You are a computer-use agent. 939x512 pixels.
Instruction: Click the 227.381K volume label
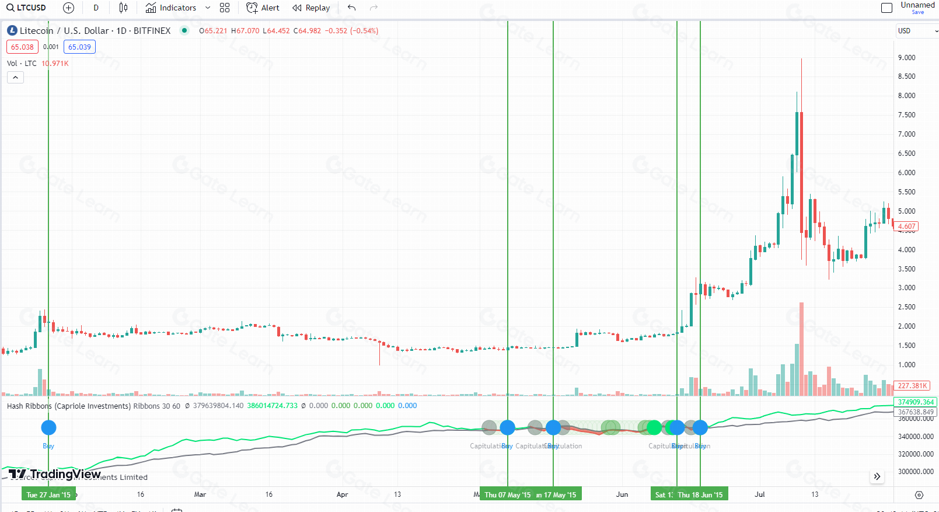(x=912, y=386)
